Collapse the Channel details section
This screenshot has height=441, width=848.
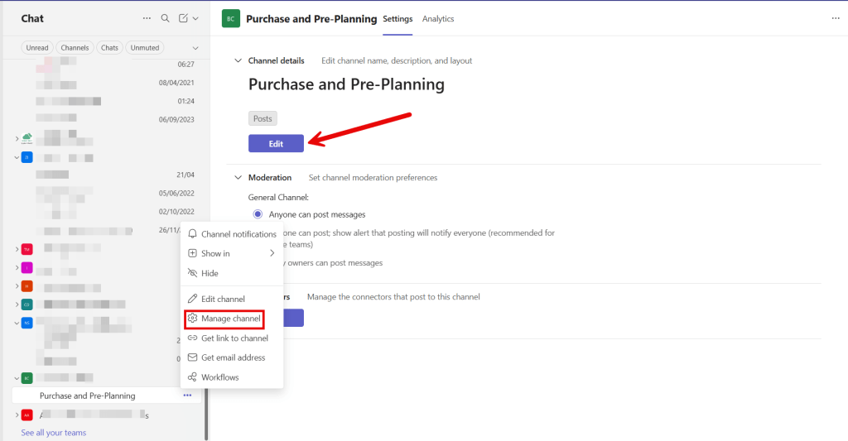point(238,61)
